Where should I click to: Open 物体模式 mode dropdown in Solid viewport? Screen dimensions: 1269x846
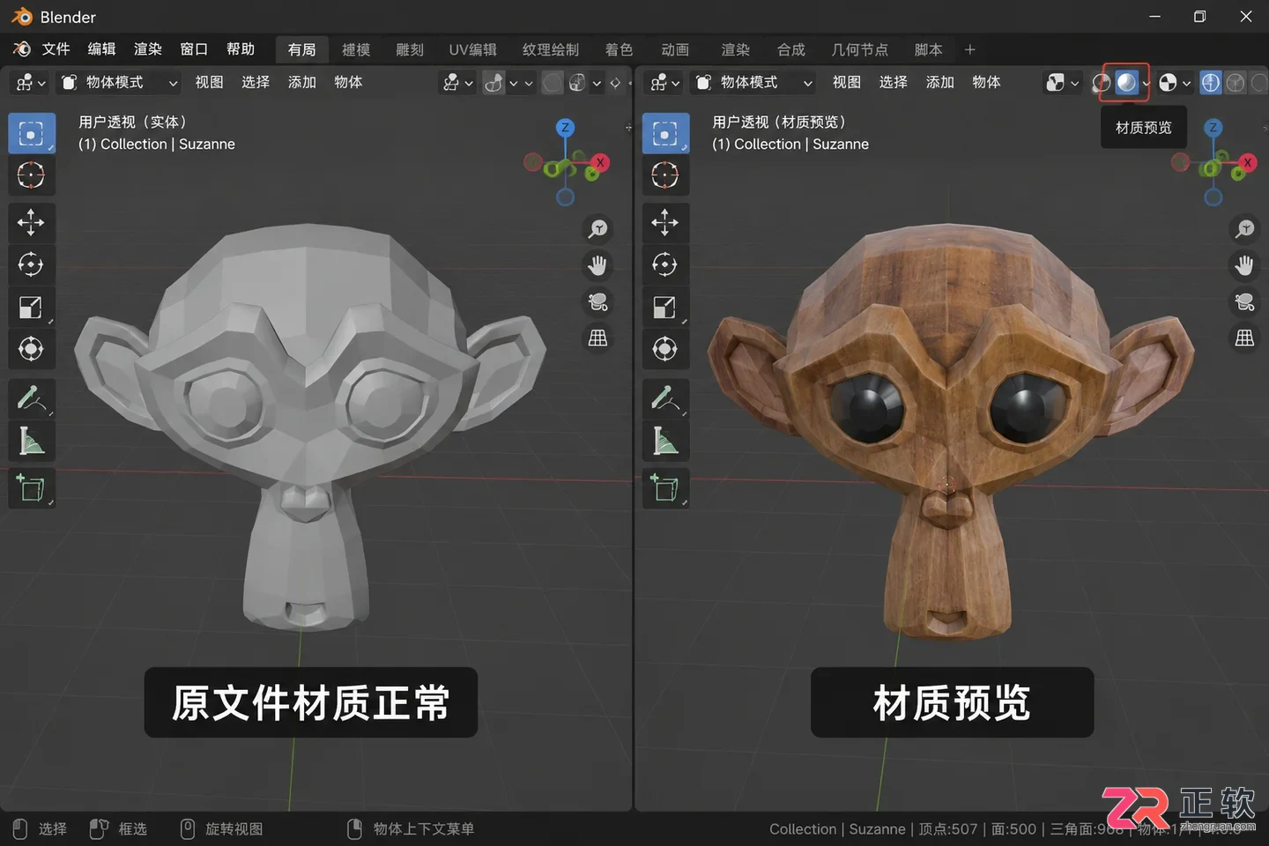tap(118, 83)
